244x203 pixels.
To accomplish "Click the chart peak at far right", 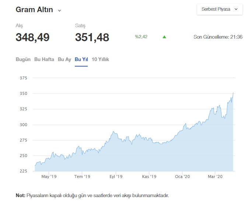I will [233, 93].
